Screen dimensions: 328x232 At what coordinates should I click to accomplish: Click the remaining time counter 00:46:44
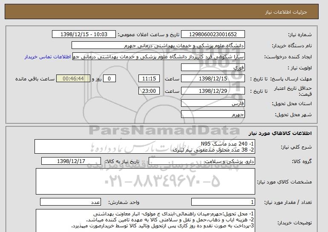73,79
